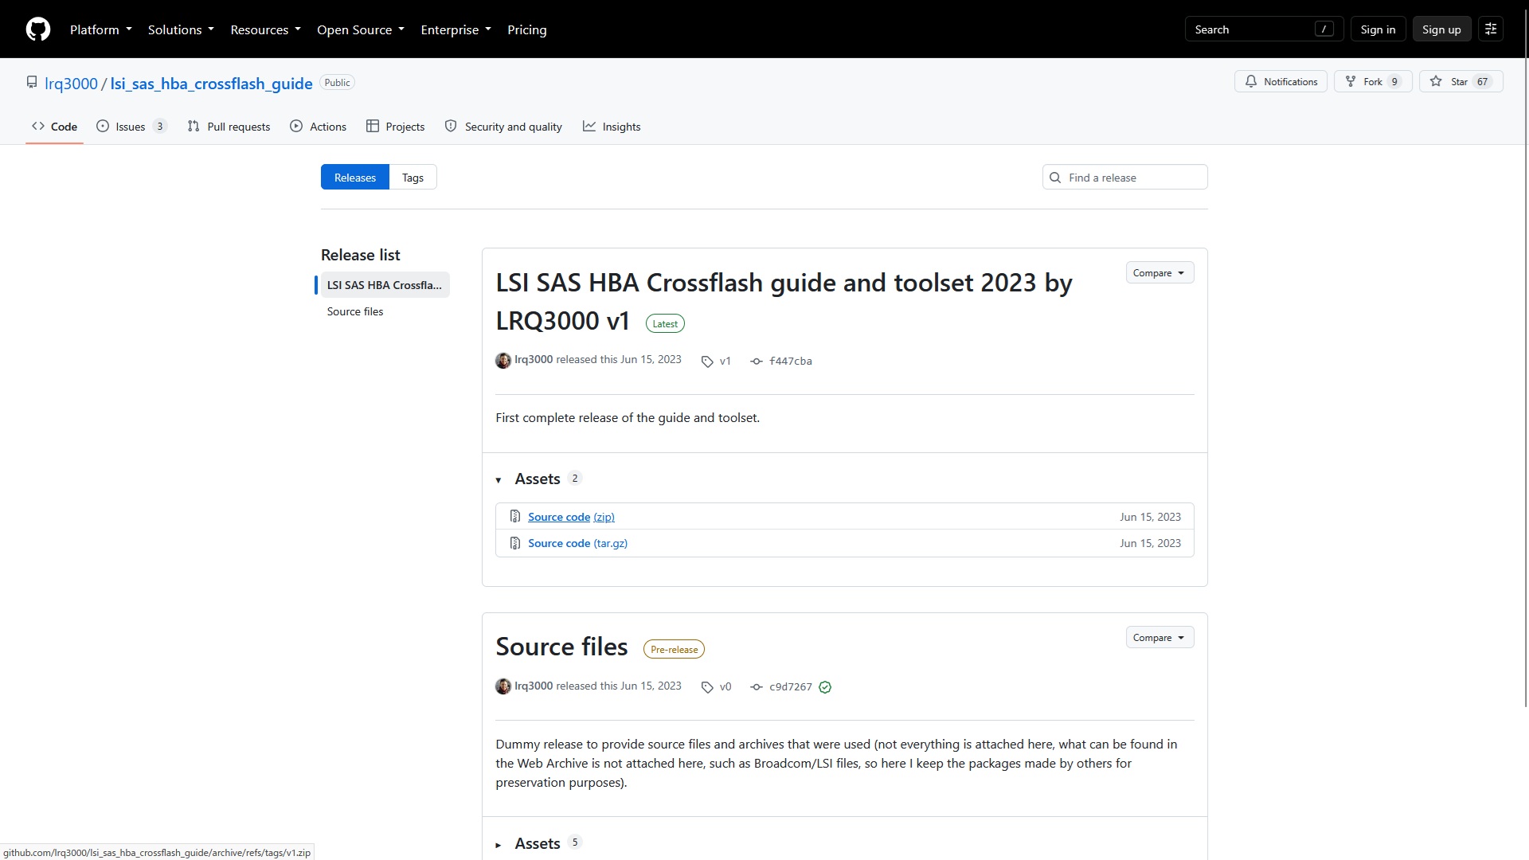Expand the Solutions dropdown
Screen dimensions: 1529x860
pyautogui.click(x=181, y=29)
